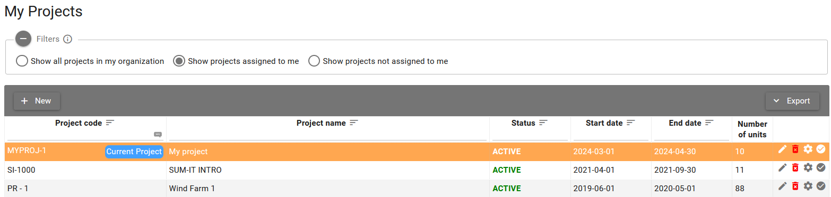The height and width of the screenshot is (197, 831).
Task: Click the checkmark icon on SI-1000 row
Action: coord(821,168)
